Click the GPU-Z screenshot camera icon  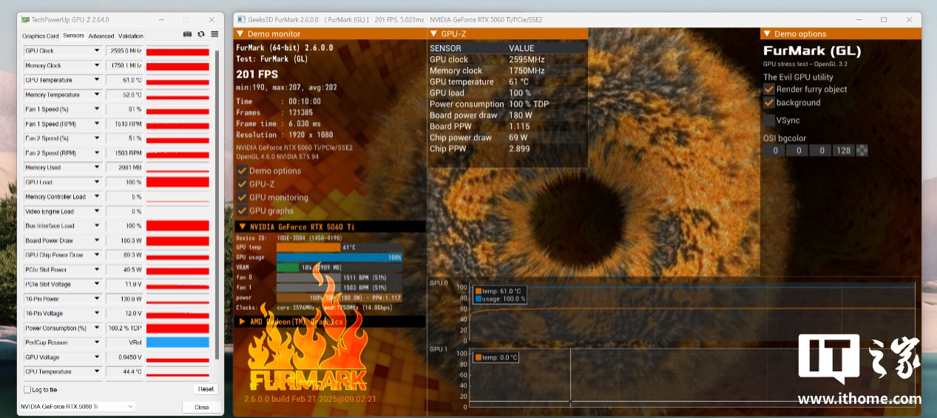(x=187, y=34)
